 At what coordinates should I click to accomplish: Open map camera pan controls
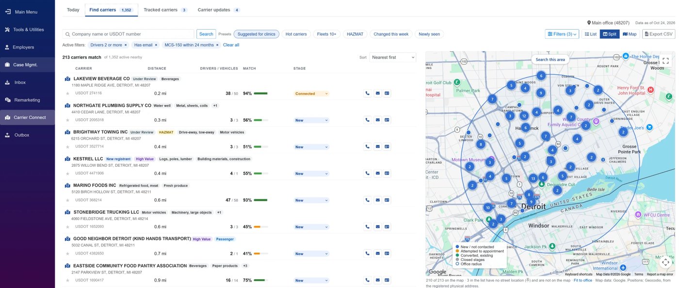665,262
